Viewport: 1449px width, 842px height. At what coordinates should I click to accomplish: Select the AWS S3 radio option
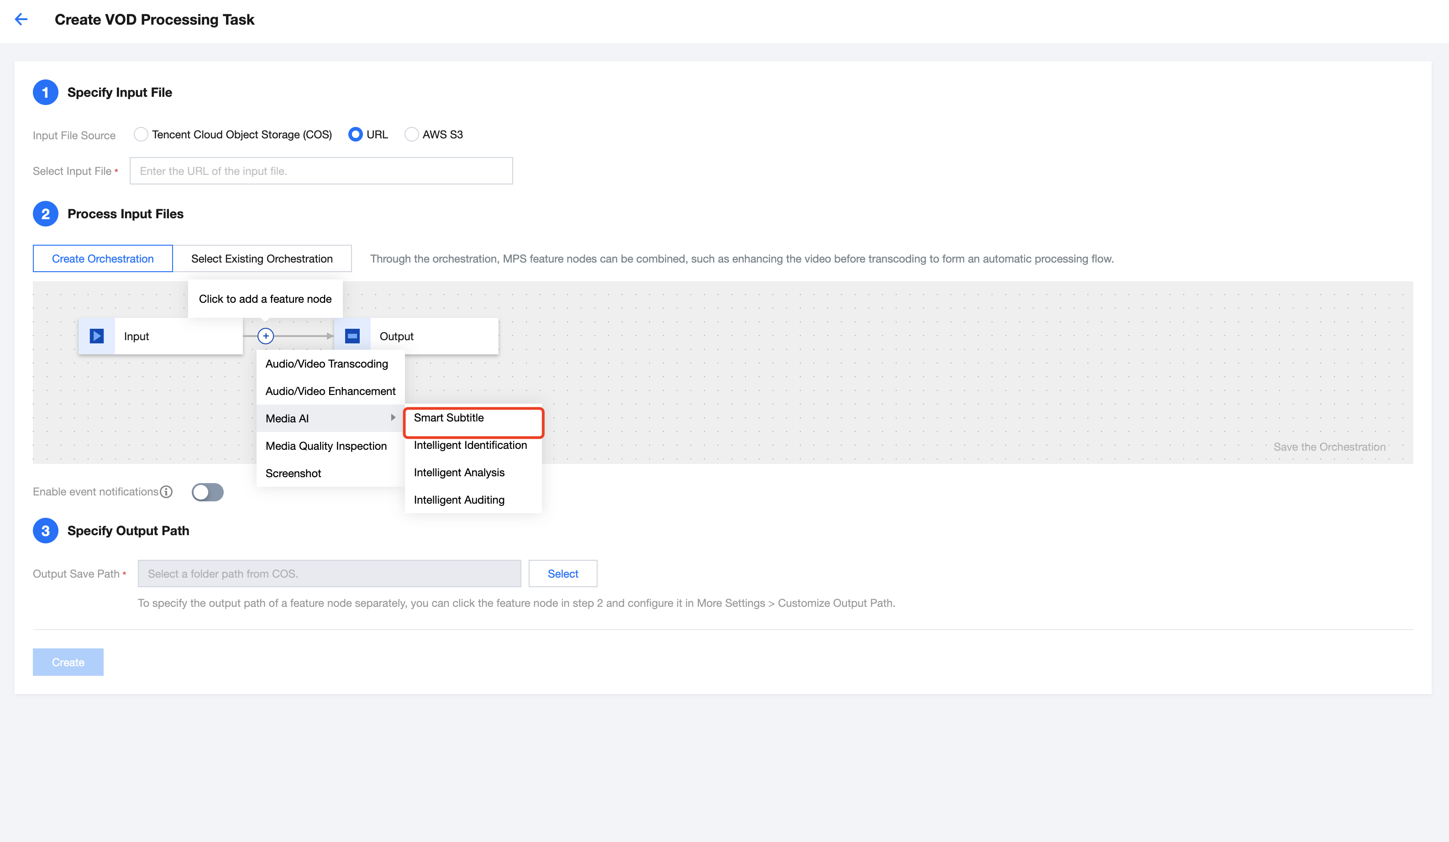412,135
